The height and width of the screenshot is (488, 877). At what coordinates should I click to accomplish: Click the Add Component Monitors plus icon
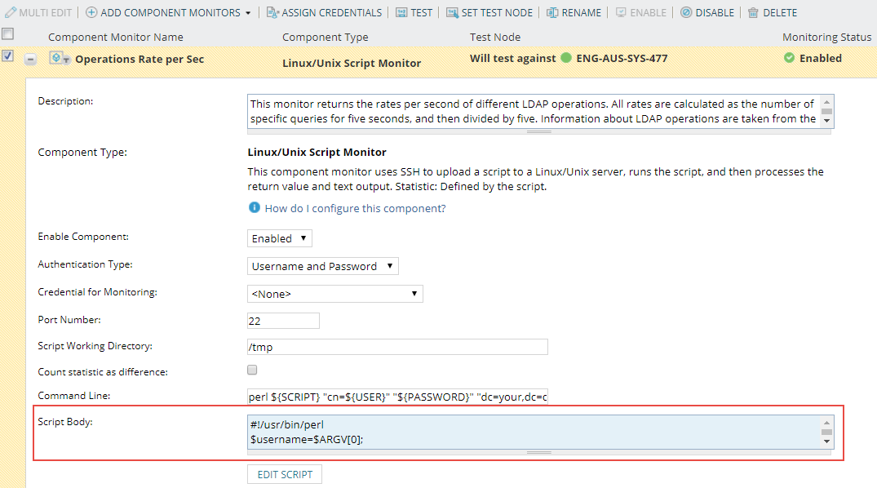pos(91,13)
